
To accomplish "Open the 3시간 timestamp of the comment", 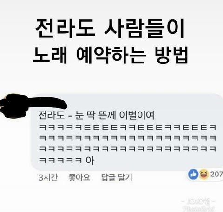I will (48, 177).
